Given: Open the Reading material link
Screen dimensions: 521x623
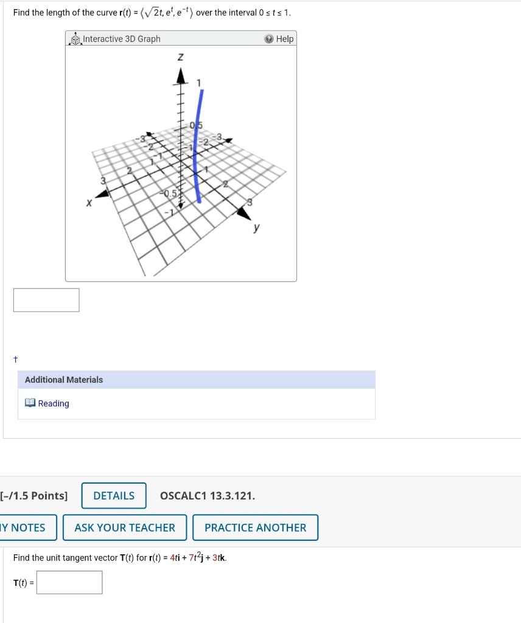Looking at the screenshot, I should 52,403.
